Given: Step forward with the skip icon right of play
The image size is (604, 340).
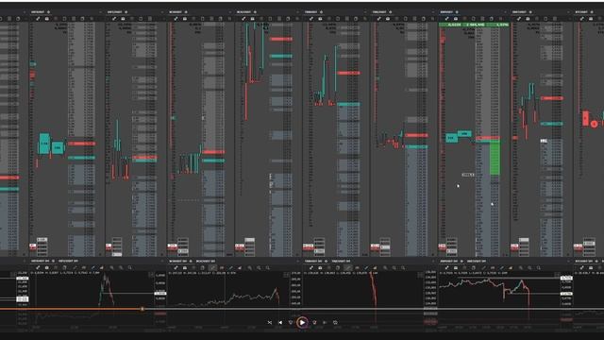Looking at the screenshot, I should [325, 322].
